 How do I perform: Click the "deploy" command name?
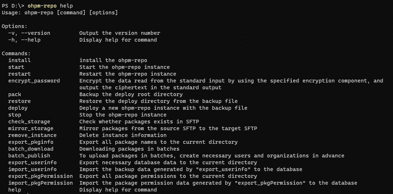18,108
